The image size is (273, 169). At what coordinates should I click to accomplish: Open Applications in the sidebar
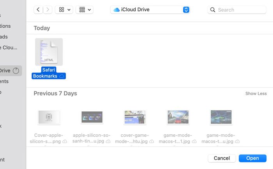coord(5,26)
